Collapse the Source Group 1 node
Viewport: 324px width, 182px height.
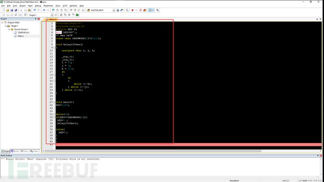[9, 29]
